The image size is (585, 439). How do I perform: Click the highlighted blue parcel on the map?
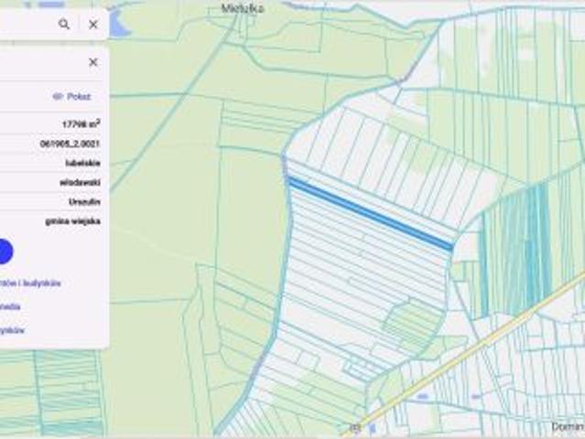pyautogui.click(x=370, y=214)
